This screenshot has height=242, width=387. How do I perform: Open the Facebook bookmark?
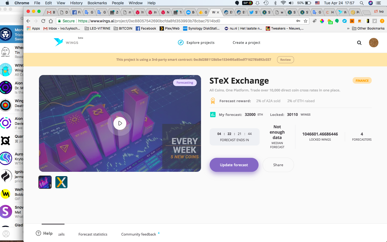(x=146, y=29)
